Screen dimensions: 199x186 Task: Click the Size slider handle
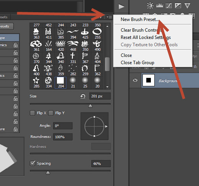click(90, 106)
